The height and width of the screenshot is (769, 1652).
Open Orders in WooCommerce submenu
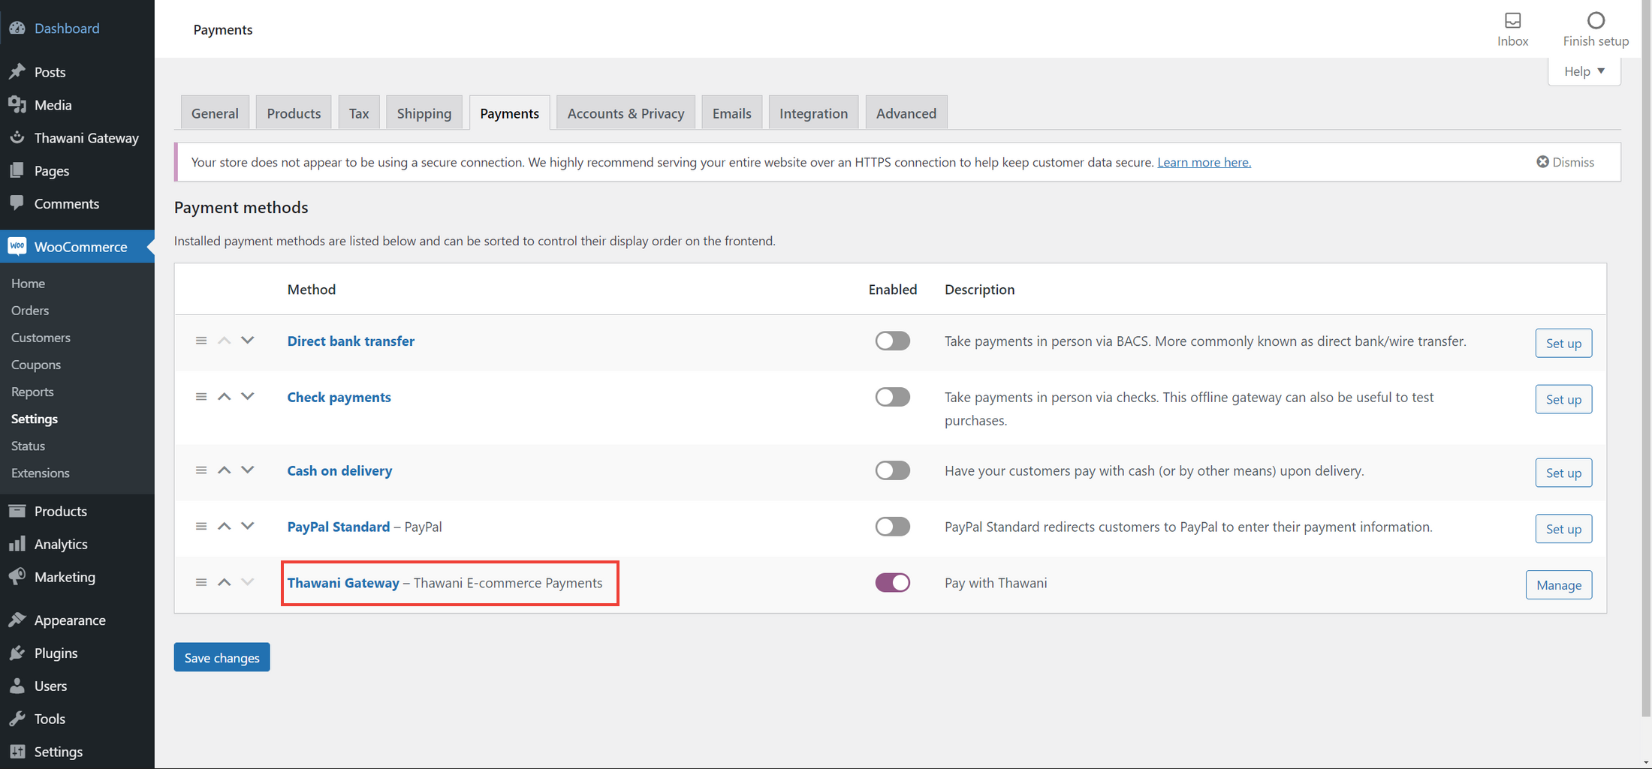[30, 310]
